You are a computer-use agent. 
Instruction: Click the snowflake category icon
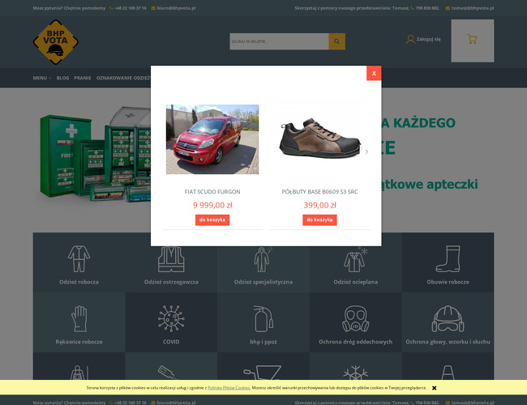click(356, 373)
